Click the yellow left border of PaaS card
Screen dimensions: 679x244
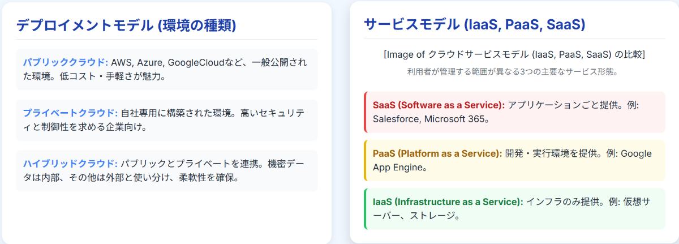click(x=366, y=160)
